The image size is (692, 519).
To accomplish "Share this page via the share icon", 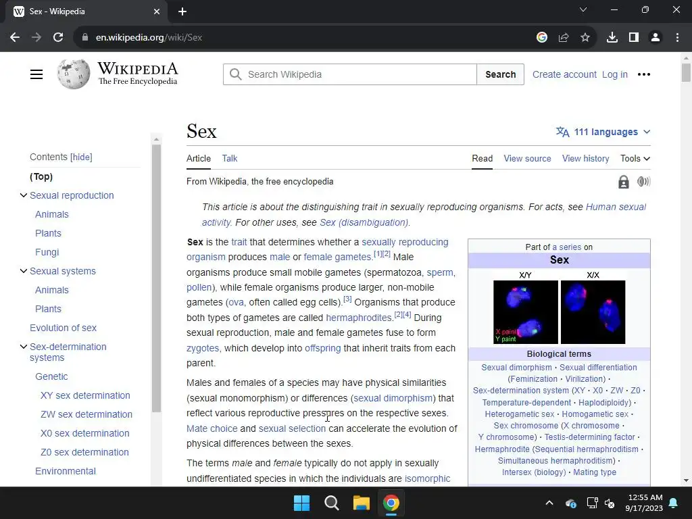I will pos(564,38).
